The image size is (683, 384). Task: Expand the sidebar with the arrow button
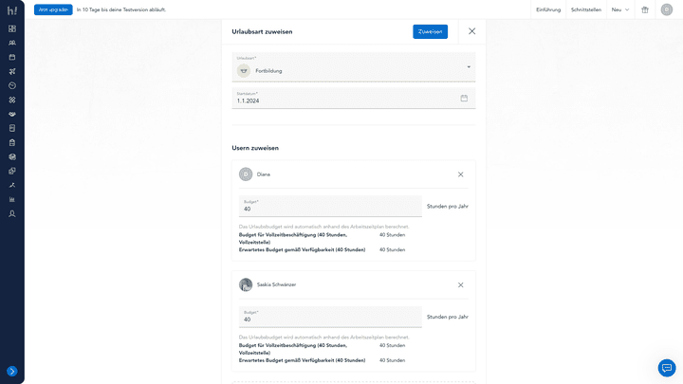12,371
